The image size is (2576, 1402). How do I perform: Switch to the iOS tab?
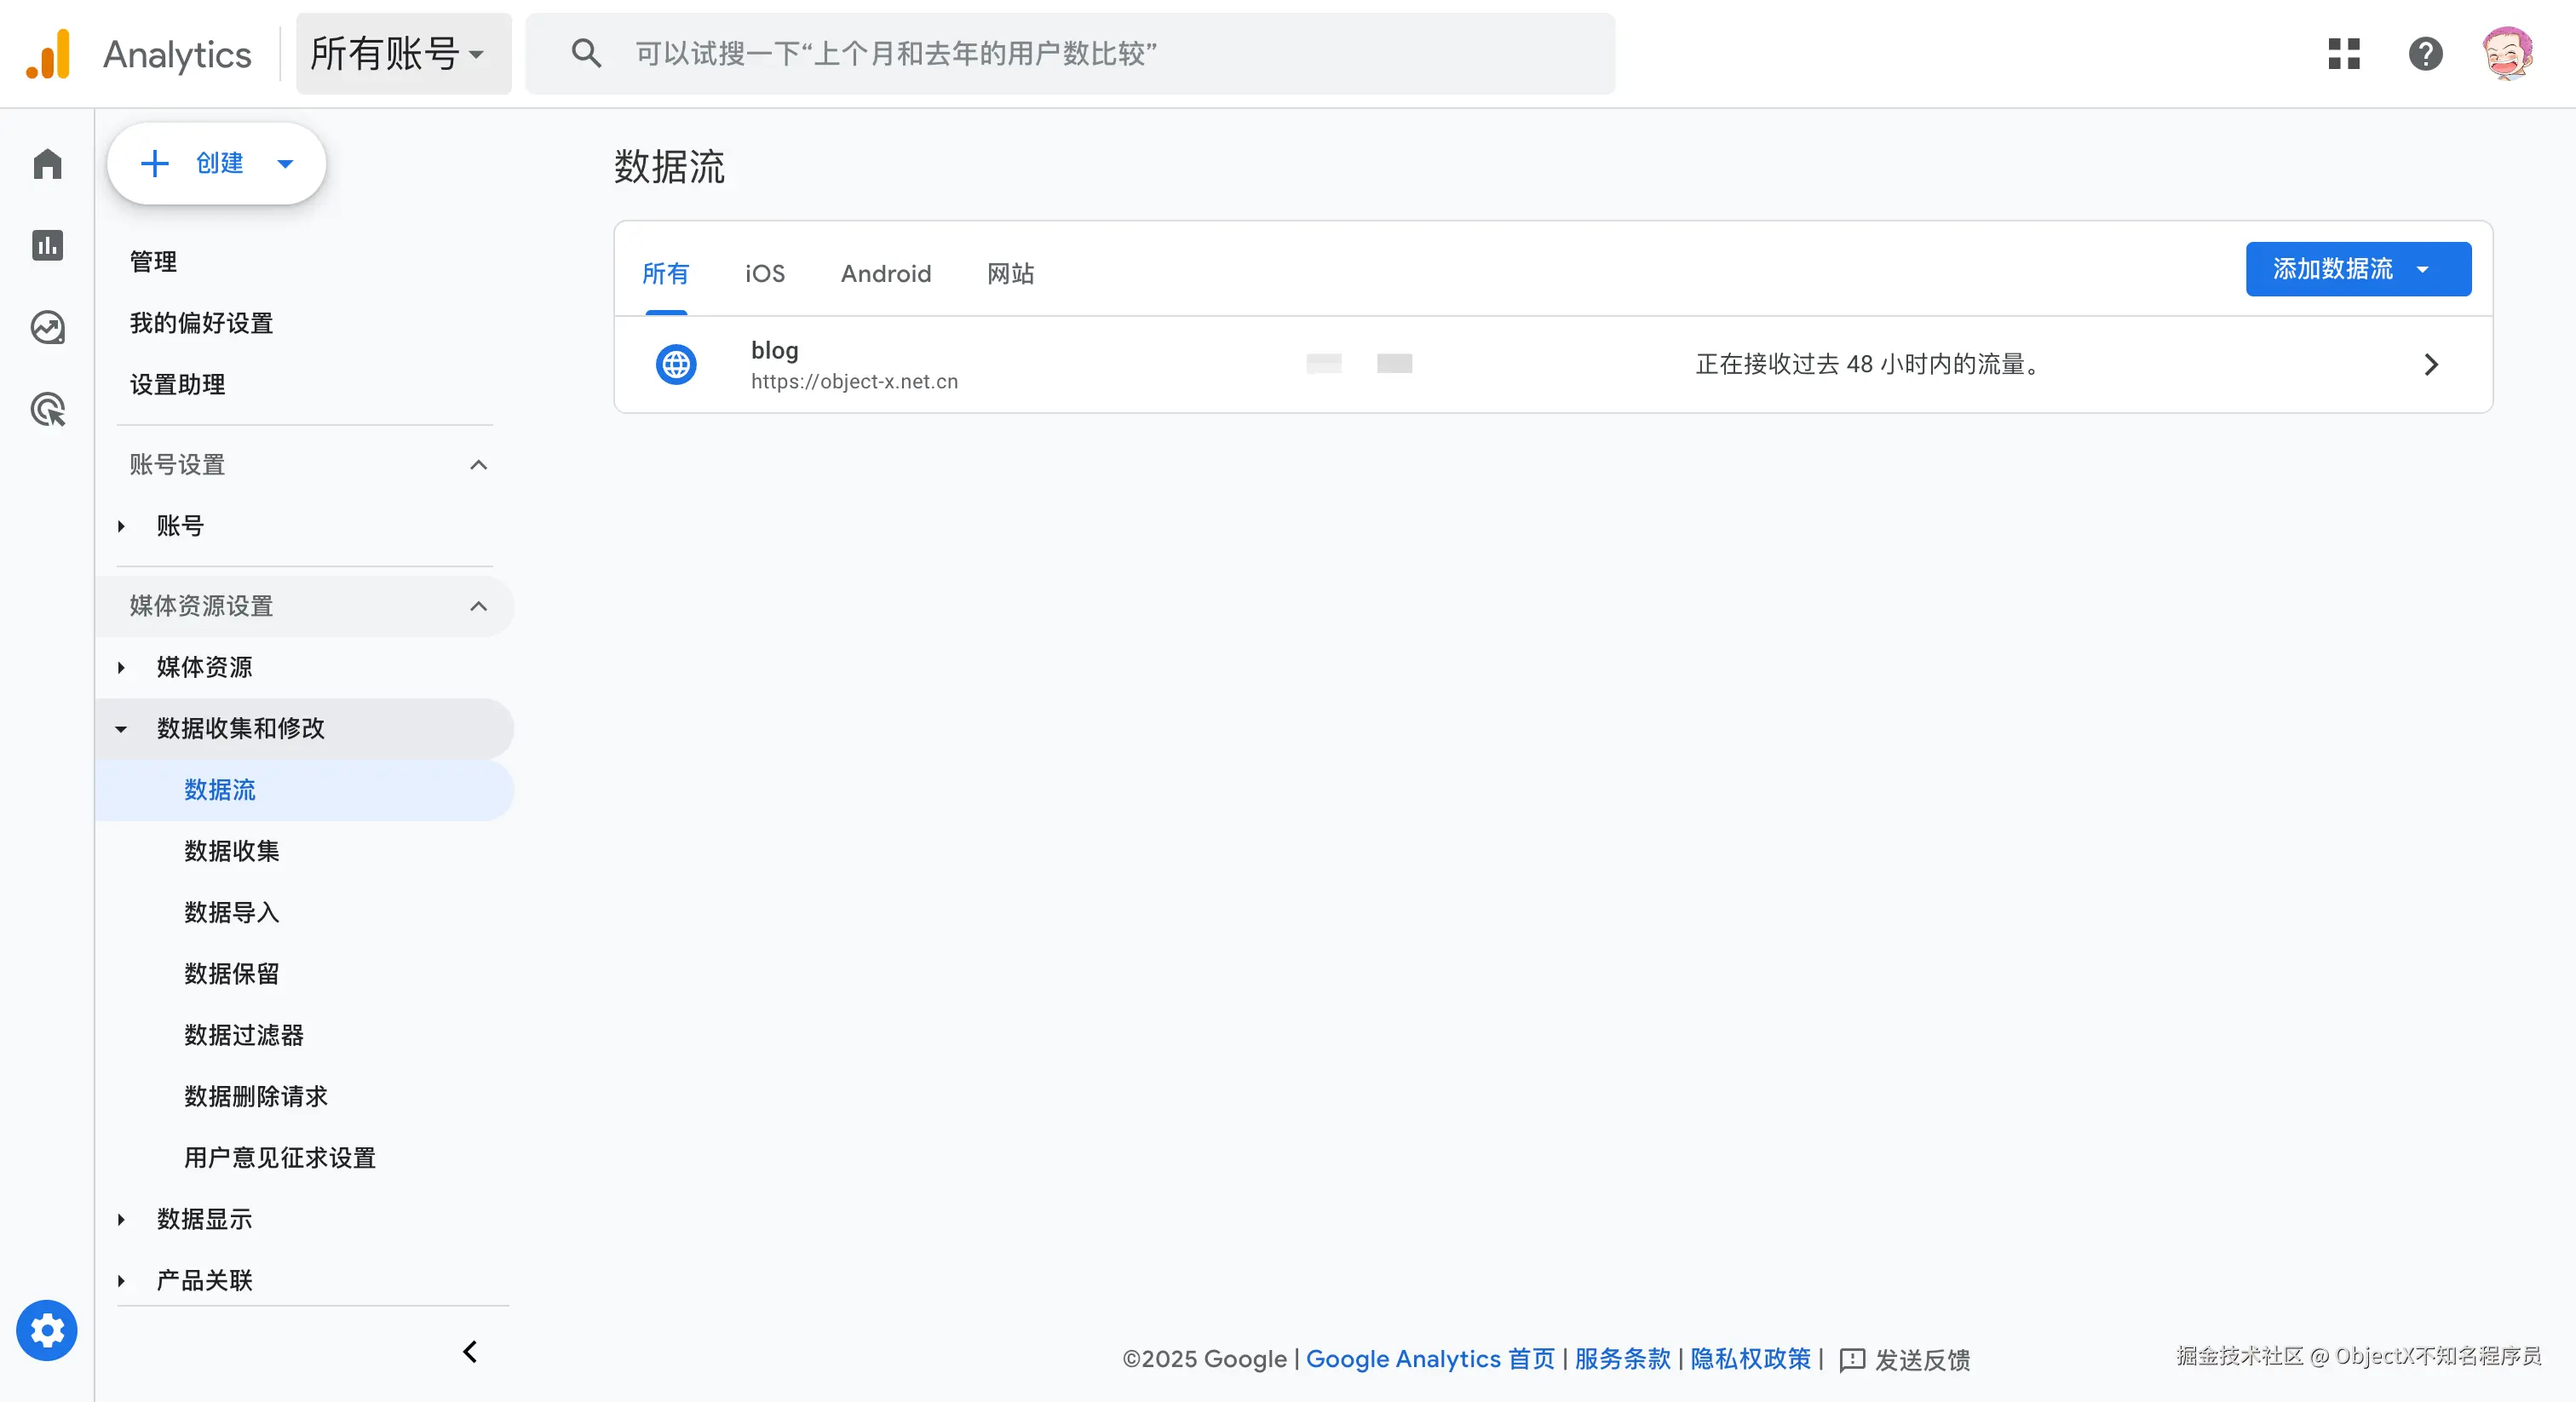tap(764, 274)
